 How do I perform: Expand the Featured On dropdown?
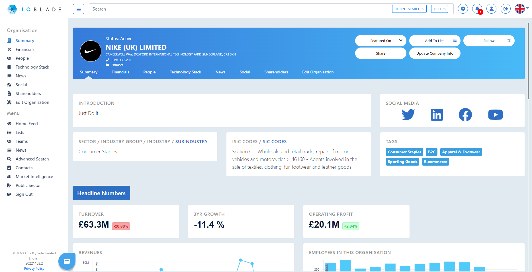tap(380, 41)
